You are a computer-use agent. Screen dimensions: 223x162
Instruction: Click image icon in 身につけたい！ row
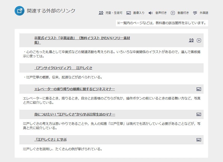pos(199,114)
